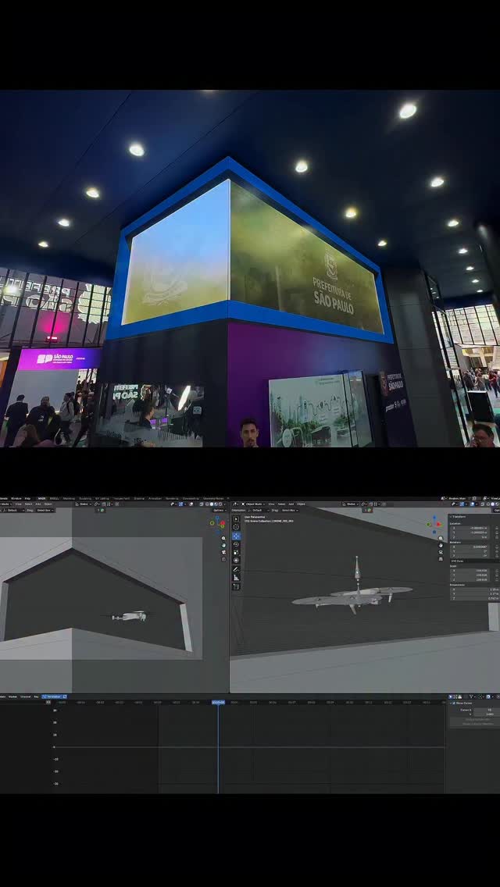Viewport: 500px width, 887px height.
Task: Select the Select Box tool in right viewport
Action: point(236,518)
